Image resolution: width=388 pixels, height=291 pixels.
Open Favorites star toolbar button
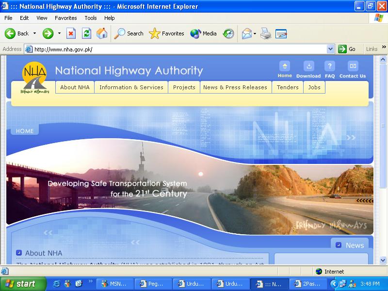(166, 33)
